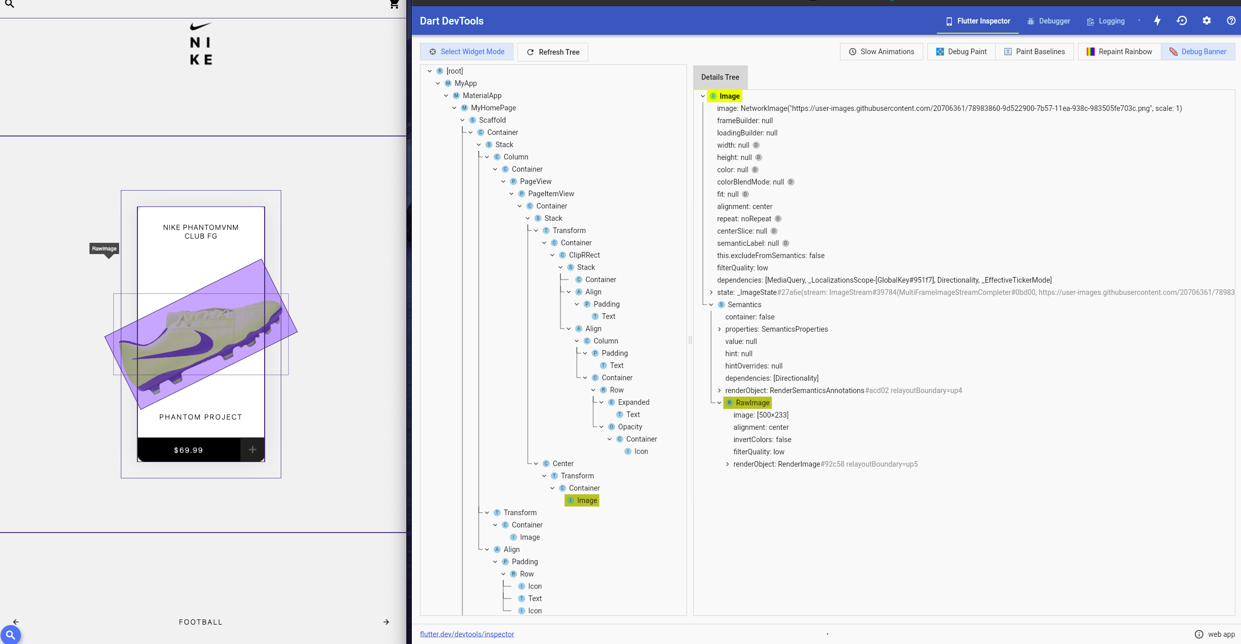The width and height of the screenshot is (1241, 644).
Task: Expand the state _ImageState row
Action: pyautogui.click(x=711, y=292)
